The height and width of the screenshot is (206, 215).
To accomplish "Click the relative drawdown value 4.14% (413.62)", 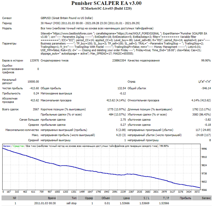I will (x=201, y=101).
